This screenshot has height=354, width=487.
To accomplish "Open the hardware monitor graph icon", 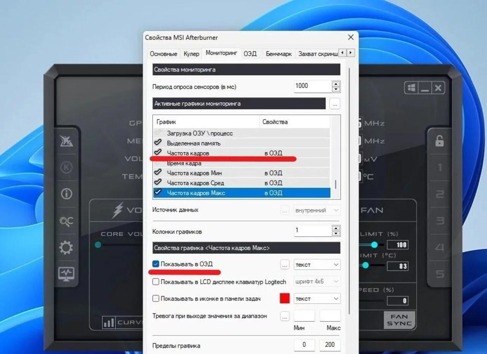I will [66, 274].
